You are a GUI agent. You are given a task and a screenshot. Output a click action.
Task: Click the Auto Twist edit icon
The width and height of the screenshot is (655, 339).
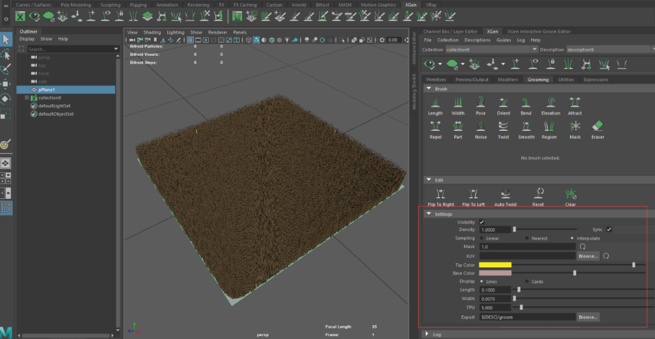tap(505, 194)
